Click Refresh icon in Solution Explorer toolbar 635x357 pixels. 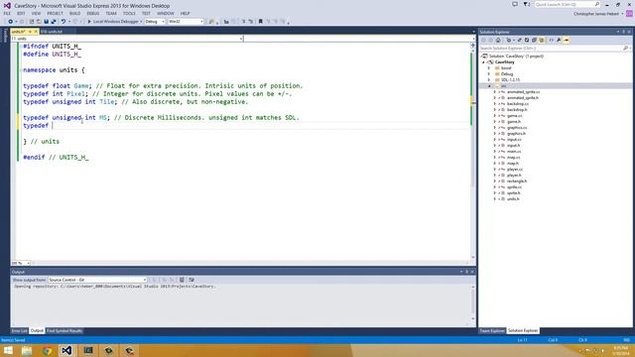(x=527, y=40)
